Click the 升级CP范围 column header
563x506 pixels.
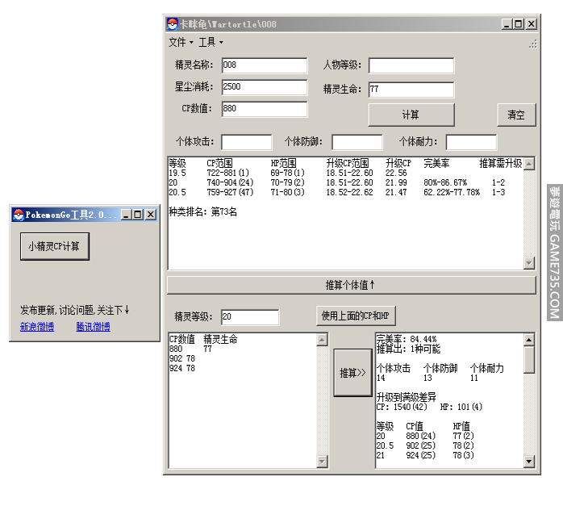348,163
